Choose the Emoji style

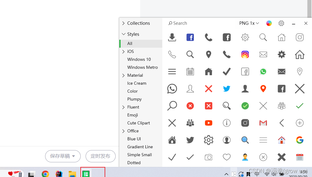pos(133,115)
